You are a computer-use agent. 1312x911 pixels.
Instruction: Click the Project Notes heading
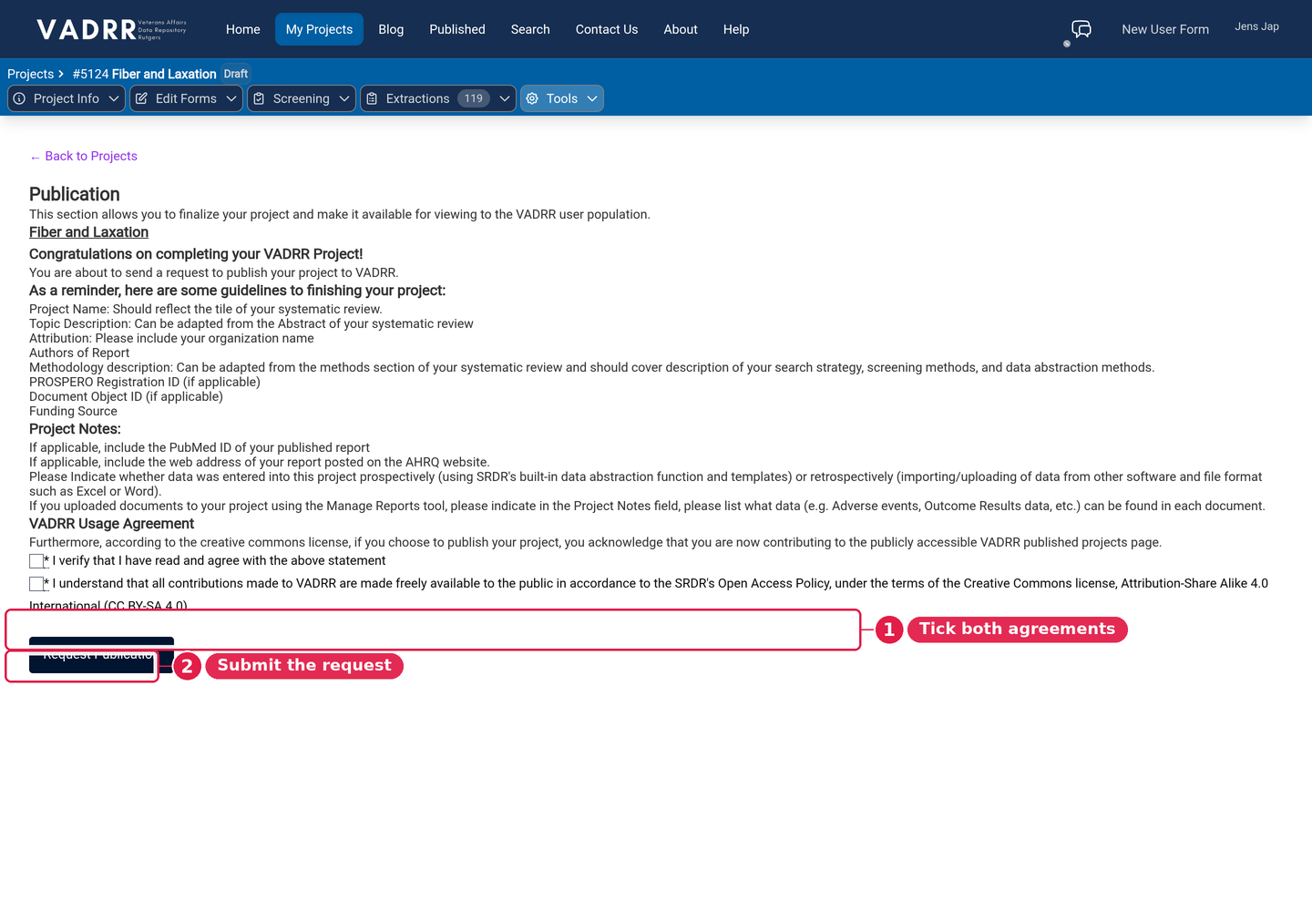point(75,429)
